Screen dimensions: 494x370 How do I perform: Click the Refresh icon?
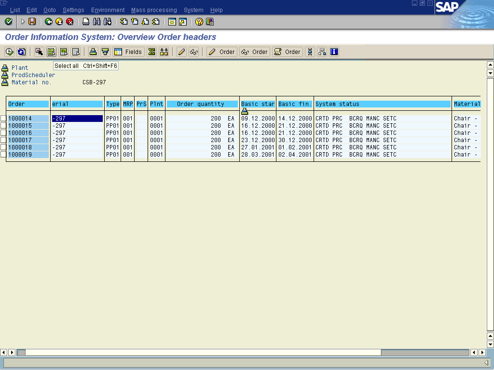[x=21, y=52]
